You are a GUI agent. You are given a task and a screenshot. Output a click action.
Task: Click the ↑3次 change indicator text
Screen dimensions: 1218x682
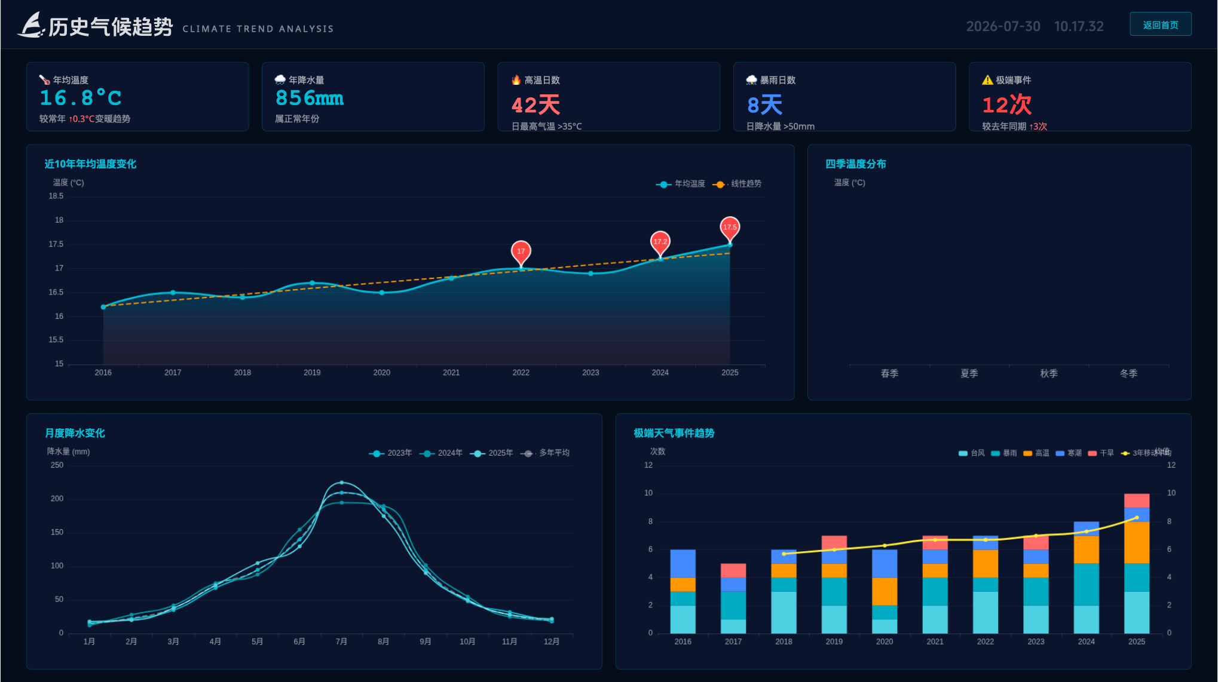pos(1038,127)
